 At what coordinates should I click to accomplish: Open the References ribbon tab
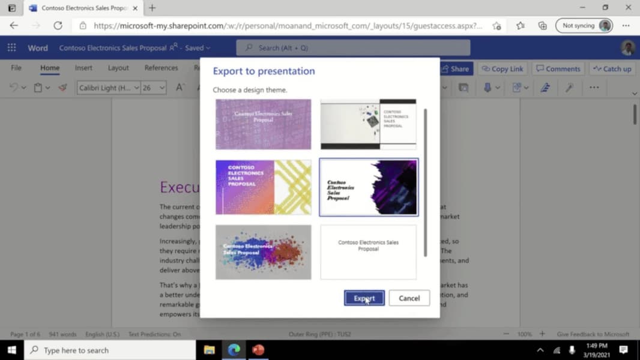(x=162, y=68)
